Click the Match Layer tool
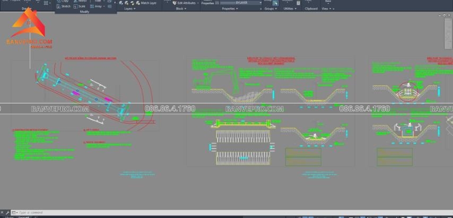453x218 pixels. [x=146, y=3]
